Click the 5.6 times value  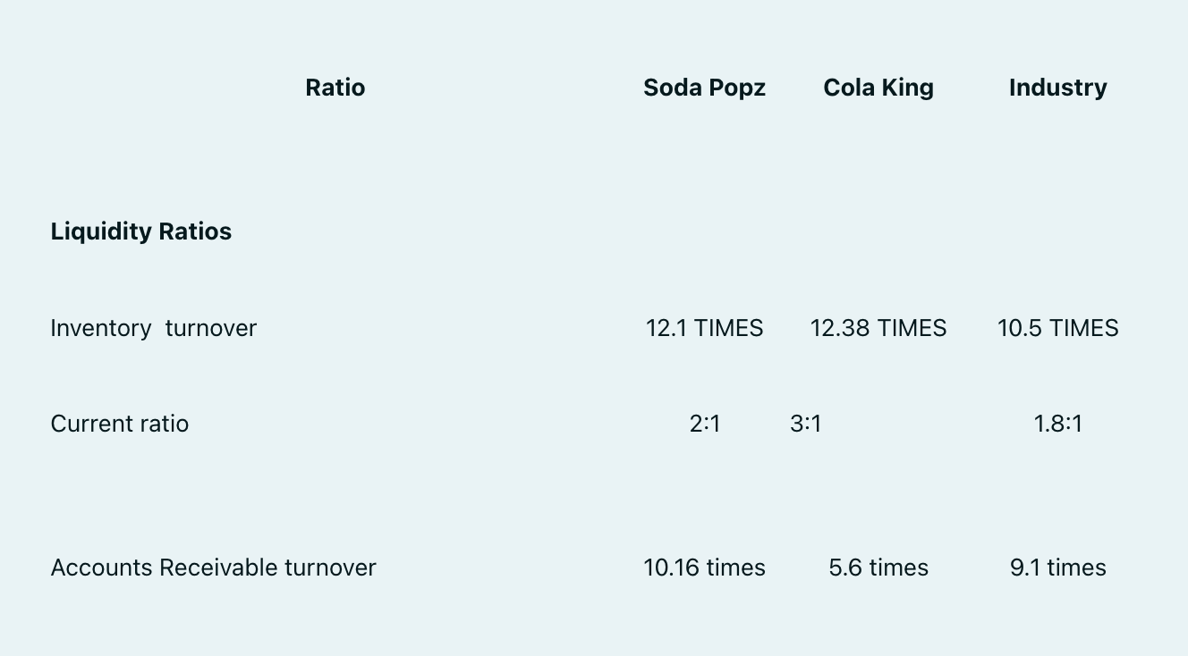click(x=878, y=568)
